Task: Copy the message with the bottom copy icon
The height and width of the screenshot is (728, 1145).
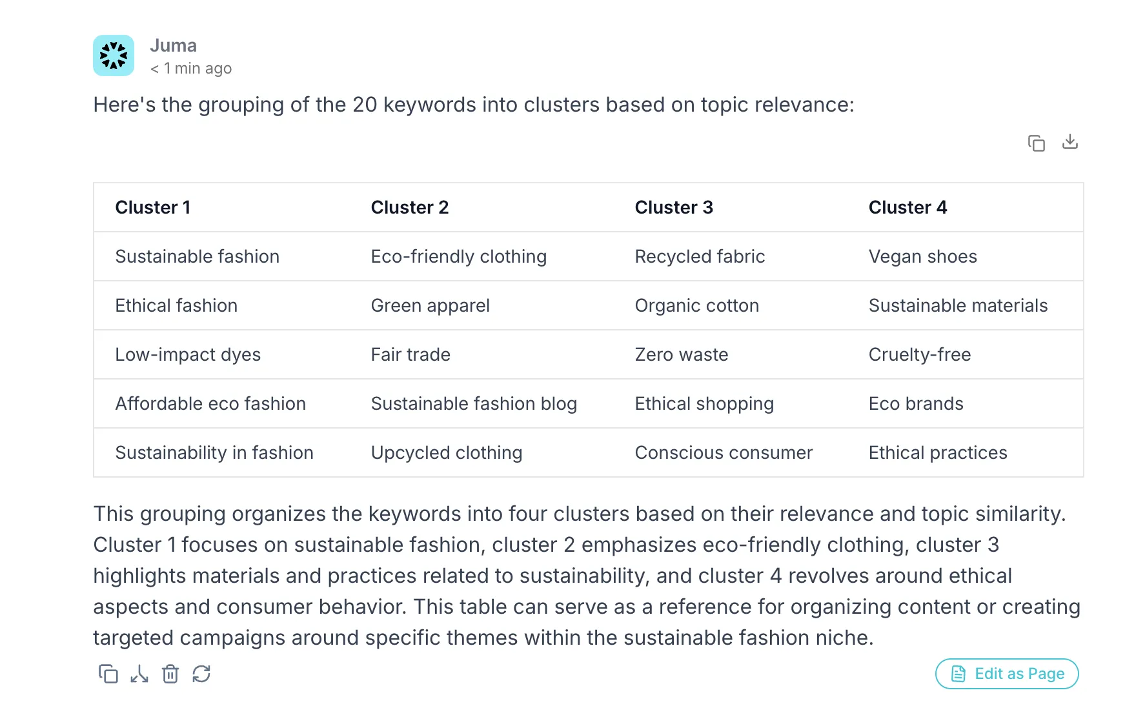Action: 108,674
